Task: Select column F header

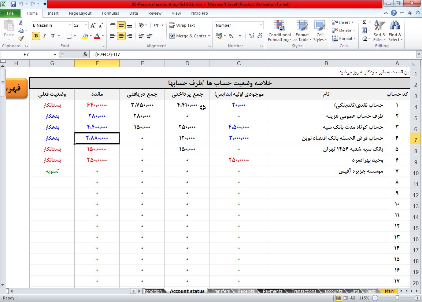Action: point(97,63)
